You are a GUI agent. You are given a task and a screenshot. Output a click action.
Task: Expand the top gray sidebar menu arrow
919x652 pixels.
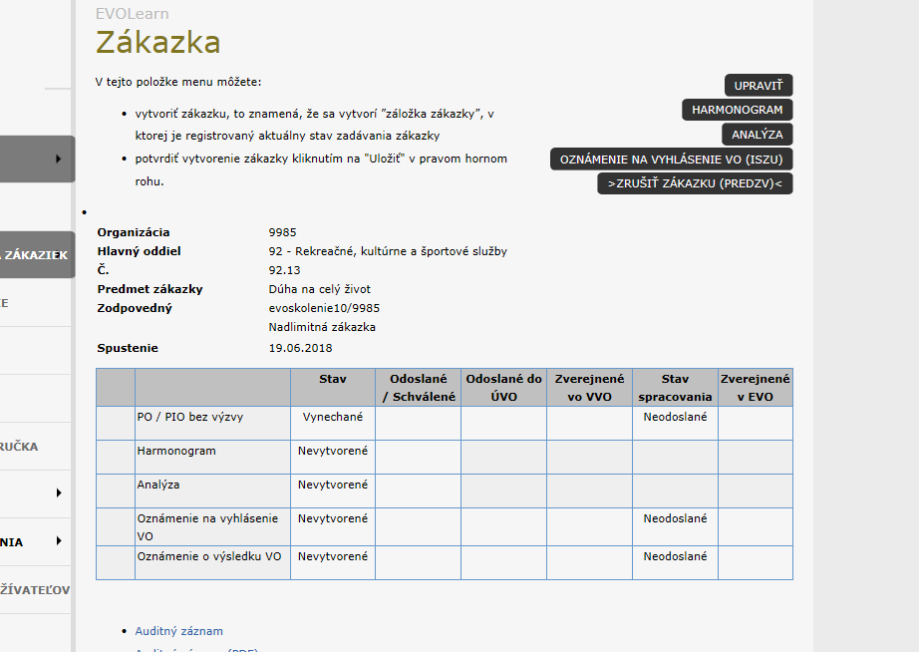(x=58, y=159)
